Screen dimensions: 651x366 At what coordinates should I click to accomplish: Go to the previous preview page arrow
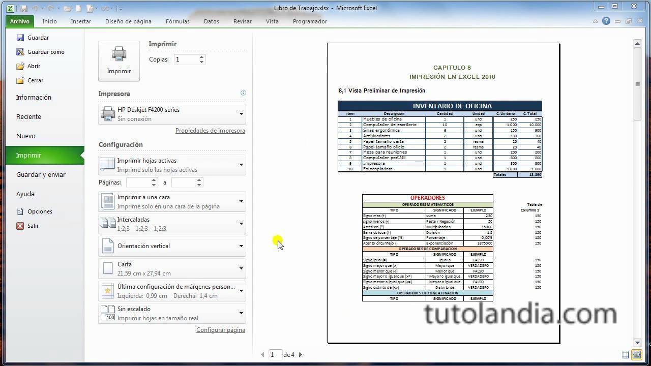pos(262,355)
